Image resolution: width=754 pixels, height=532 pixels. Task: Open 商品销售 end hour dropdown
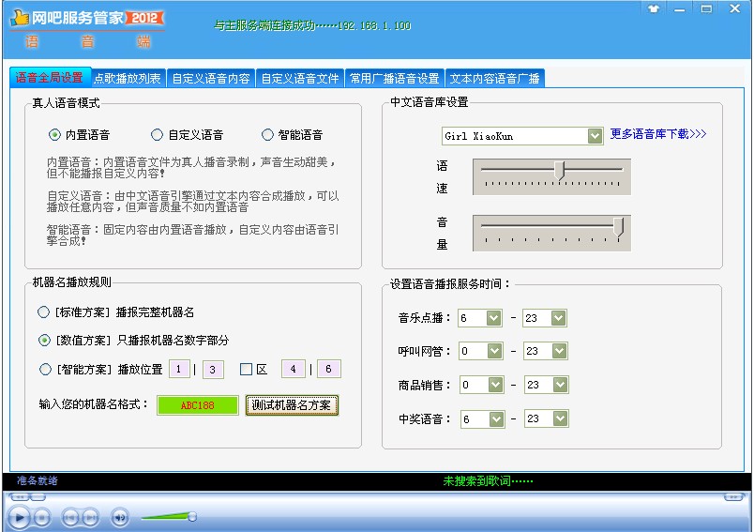[x=561, y=385]
